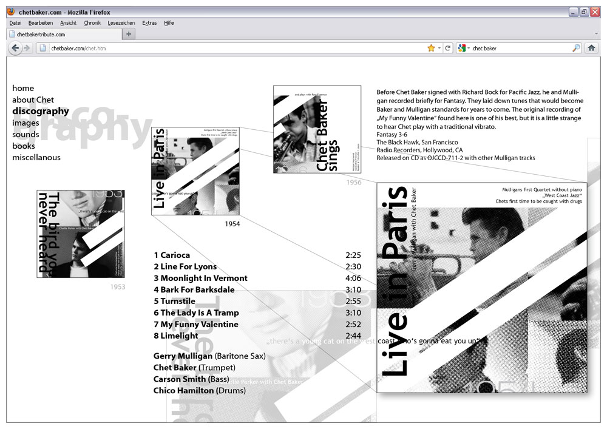This screenshot has height=429, width=607.
Task: Open a new tab with the plus button
Action: (x=129, y=34)
